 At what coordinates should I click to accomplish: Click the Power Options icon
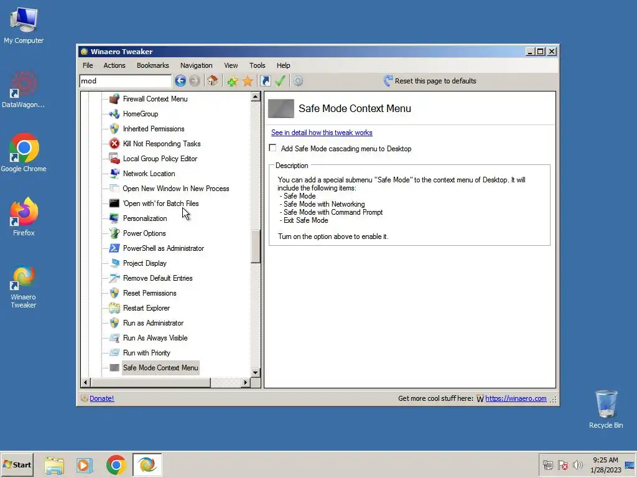114,233
